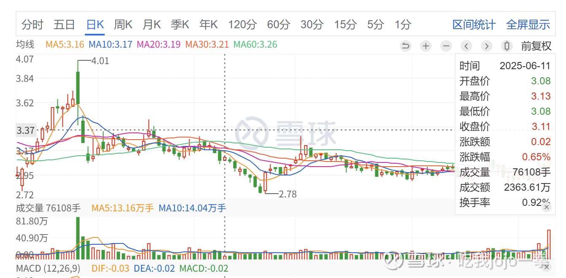Open the 前复权 adjustment option
566x278 pixels.
536,46
